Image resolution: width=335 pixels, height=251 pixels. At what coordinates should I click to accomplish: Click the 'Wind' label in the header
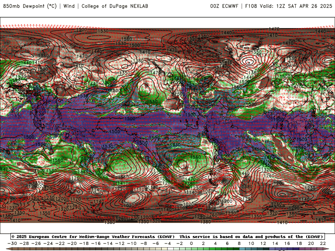(x=69, y=6)
